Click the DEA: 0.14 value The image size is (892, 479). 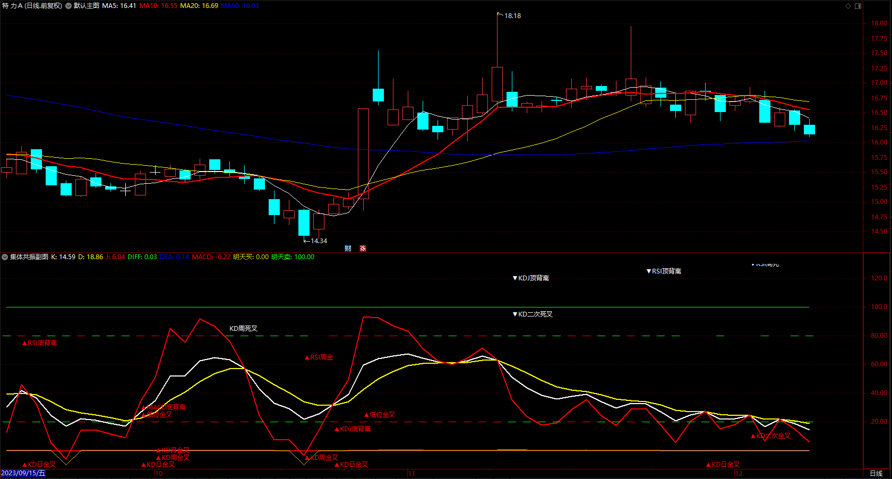175,257
